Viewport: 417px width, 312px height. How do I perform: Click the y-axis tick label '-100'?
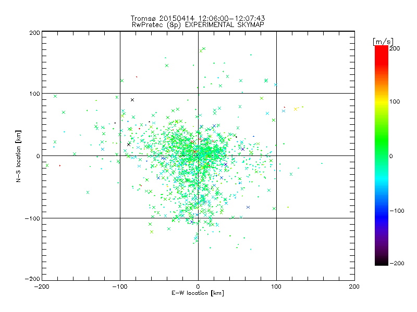[32, 218]
